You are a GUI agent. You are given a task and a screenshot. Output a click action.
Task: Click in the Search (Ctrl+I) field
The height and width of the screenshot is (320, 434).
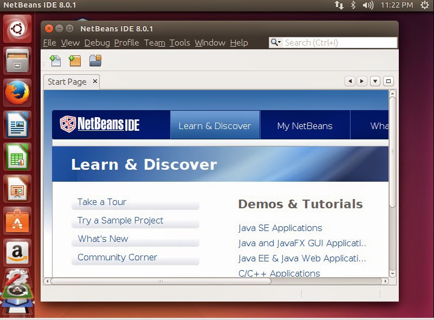click(x=339, y=43)
